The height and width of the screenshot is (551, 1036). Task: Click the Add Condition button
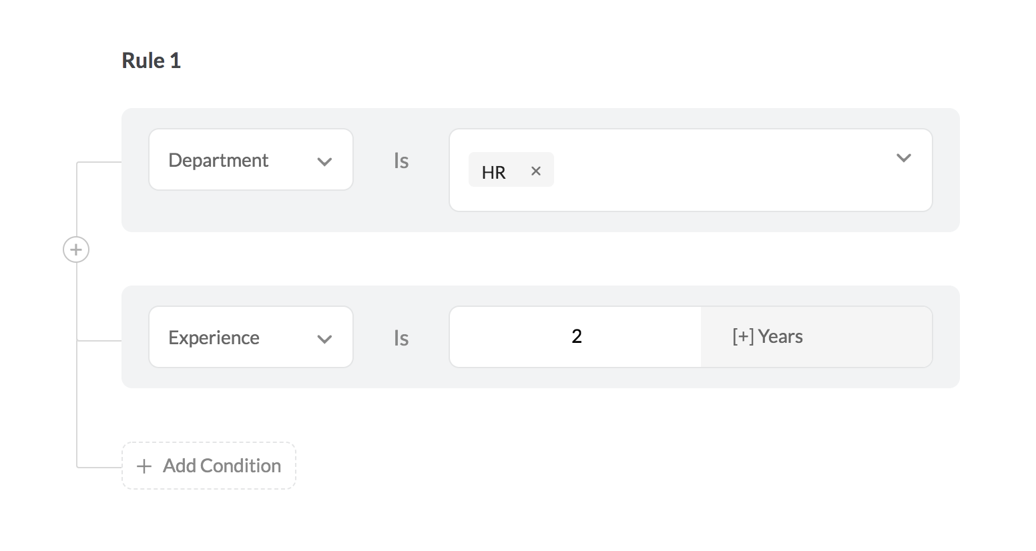click(x=209, y=466)
